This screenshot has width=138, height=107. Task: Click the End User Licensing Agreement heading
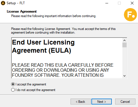(43, 46)
